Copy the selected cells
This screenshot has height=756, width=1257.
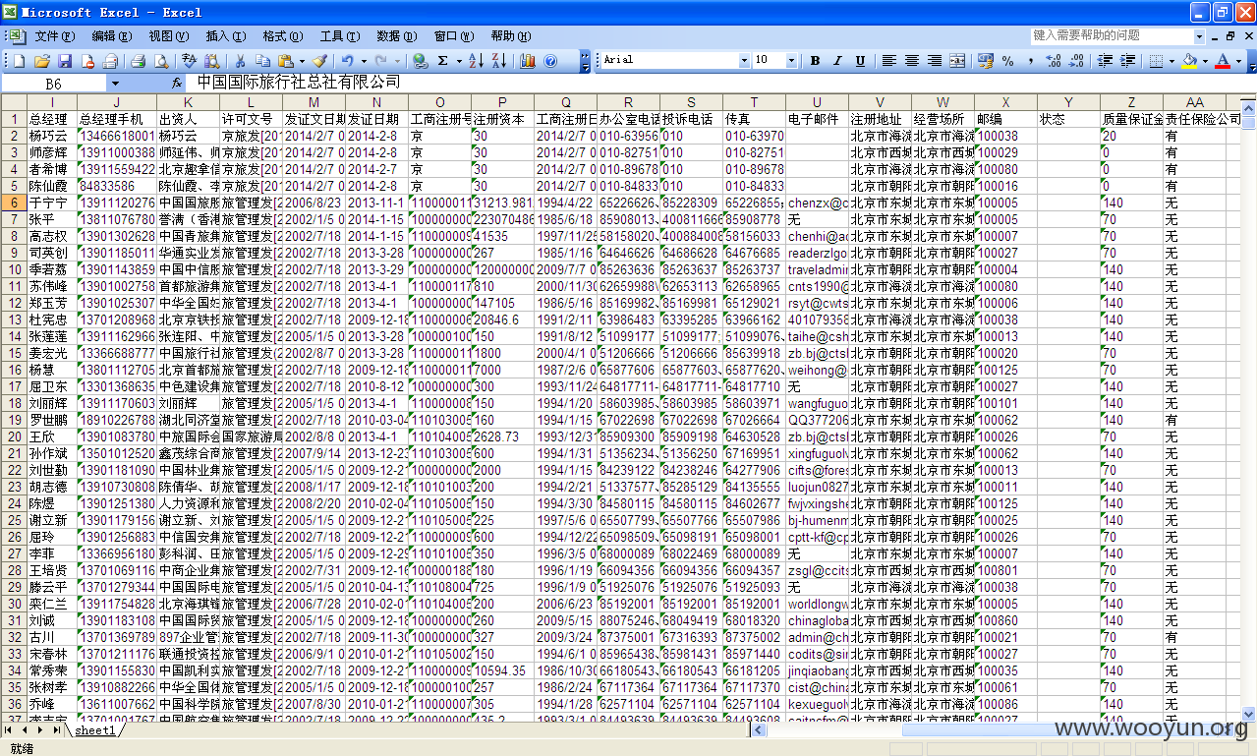[x=263, y=61]
